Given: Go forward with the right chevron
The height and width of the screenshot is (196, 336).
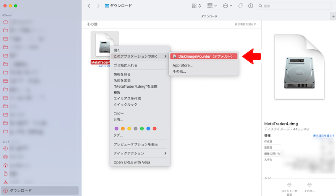Looking at the screenshot, I should coord(98,6).
